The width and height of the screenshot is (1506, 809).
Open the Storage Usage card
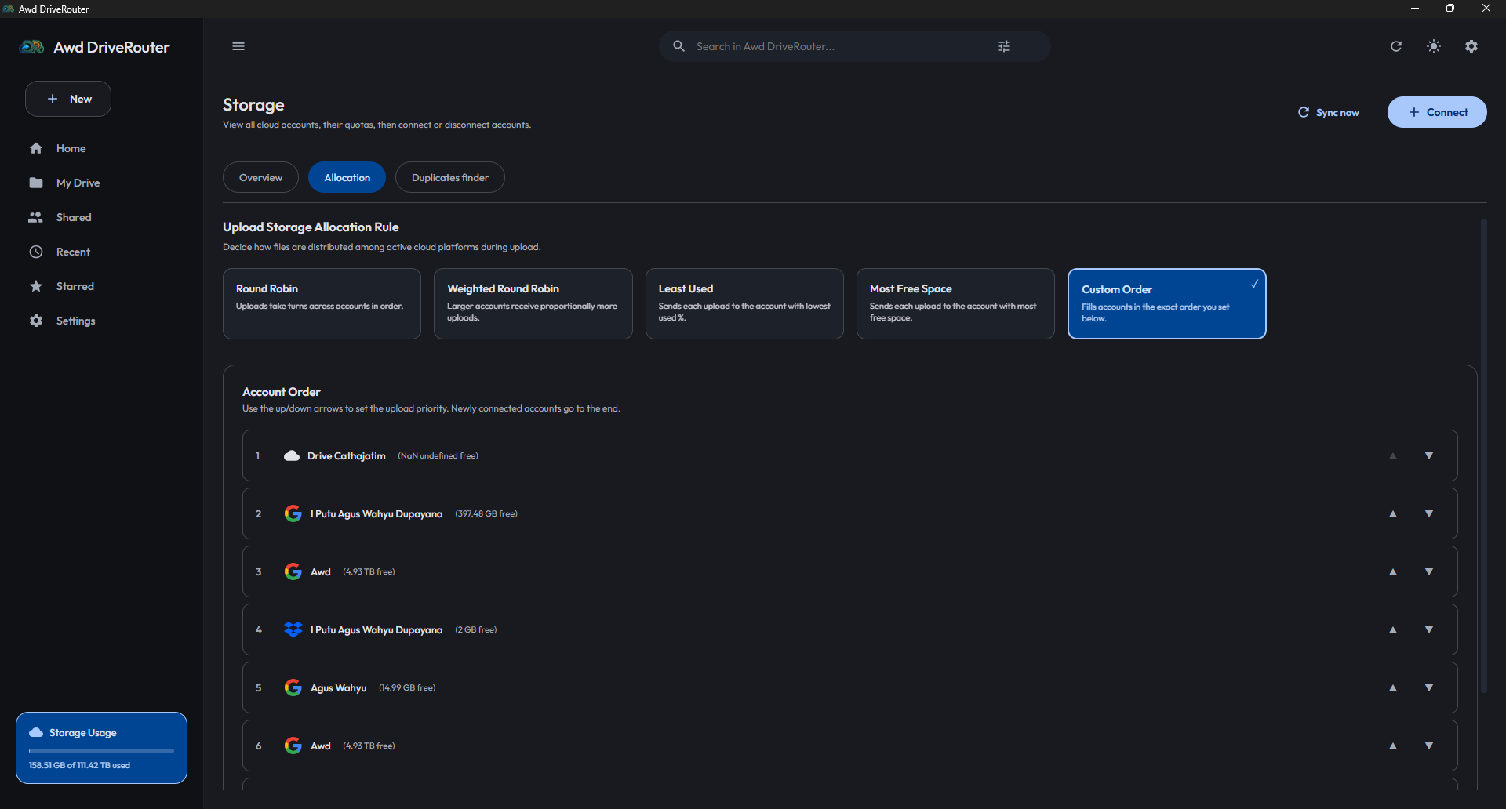[101, 748]
